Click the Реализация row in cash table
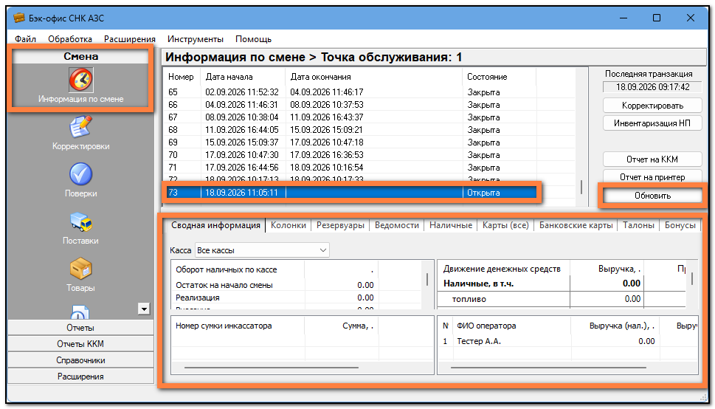This screenshot has height=409, width=715. coord(297,298)
